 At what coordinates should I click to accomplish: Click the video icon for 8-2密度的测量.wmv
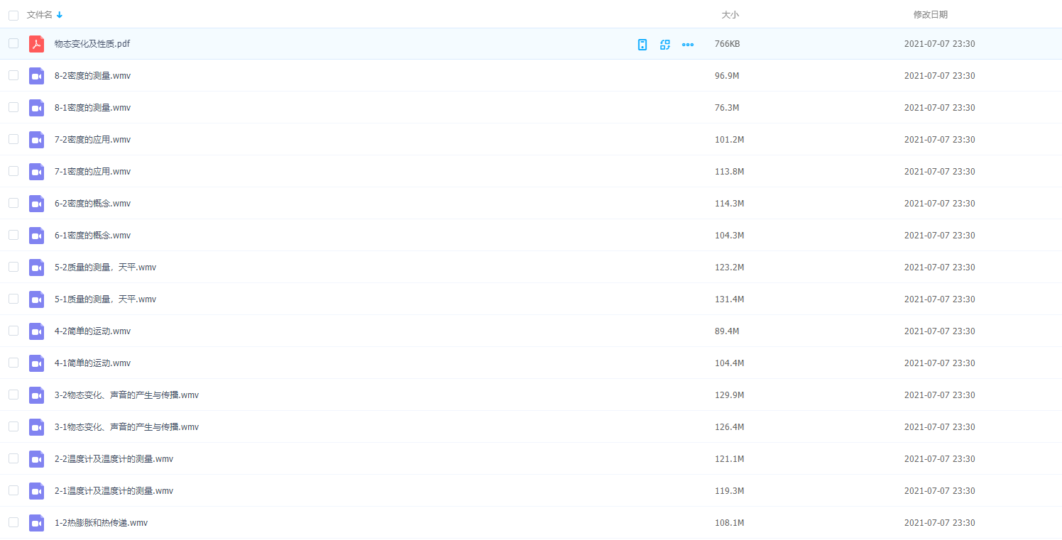tap(36, 76)
